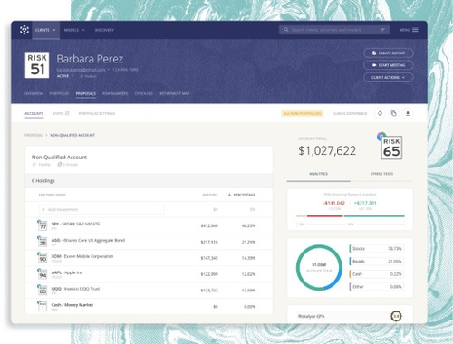Click the QQQ risk number 85 icon
This screenshot has height=344, width=453.
(43, 290)
